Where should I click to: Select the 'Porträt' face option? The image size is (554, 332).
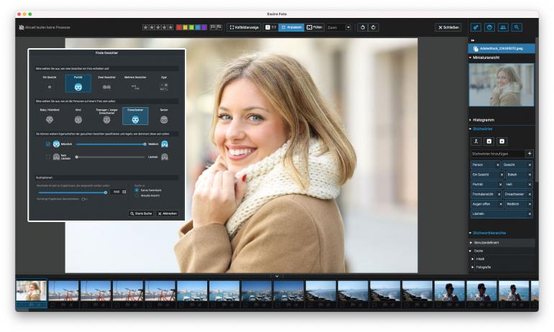click(78, 83)
